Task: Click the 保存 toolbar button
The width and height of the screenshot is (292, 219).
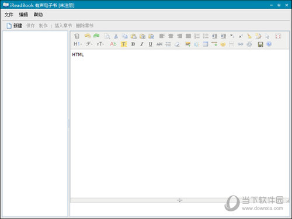Action: pyautogui.click(x=30, y=26)
